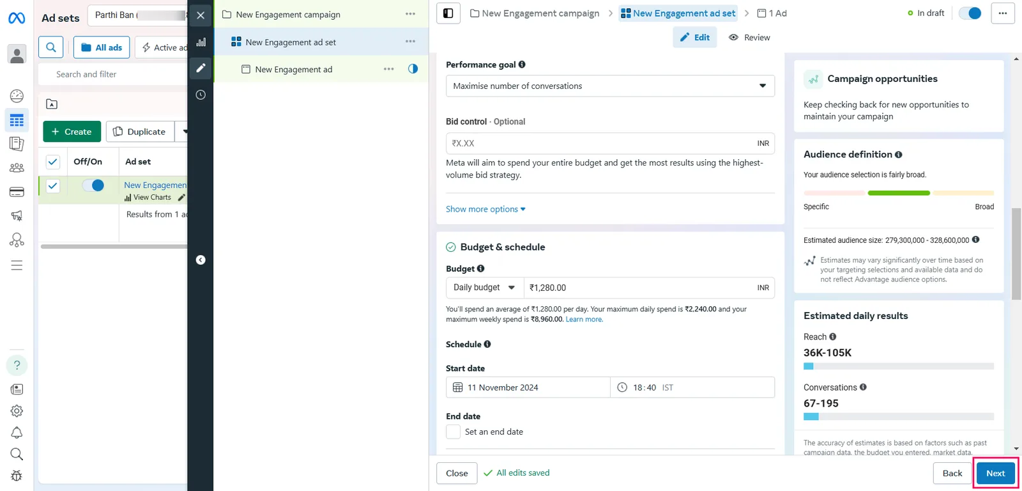Open the Advertising megaphone icon
Image resolution: width=1022 pixels, height=491 pixels.
(x=17, y=216)
